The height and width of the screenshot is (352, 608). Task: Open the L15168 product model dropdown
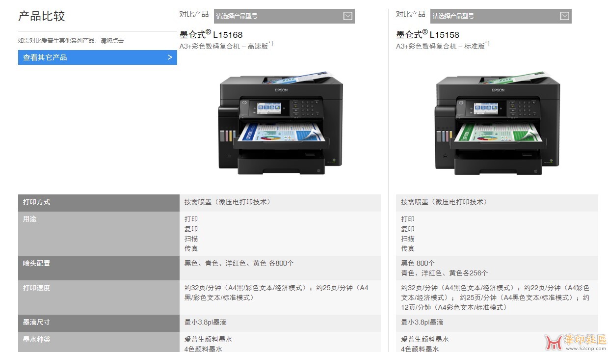(284, 16)
